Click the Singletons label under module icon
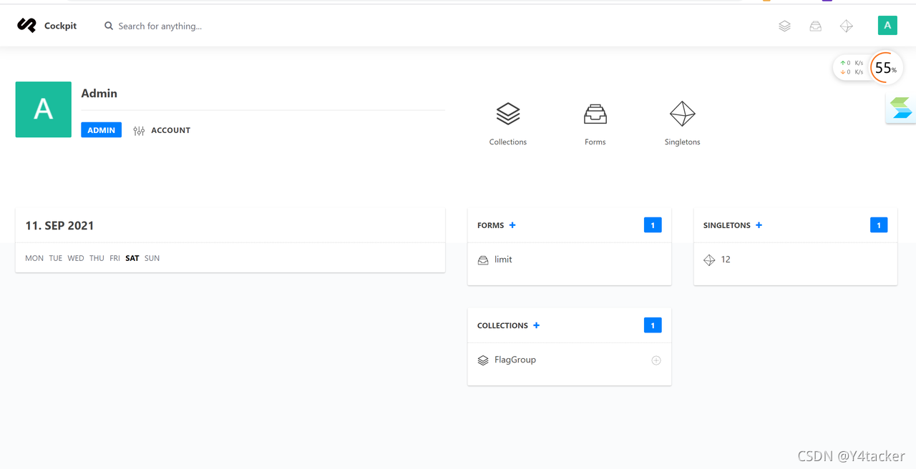 tap(683, 142)
